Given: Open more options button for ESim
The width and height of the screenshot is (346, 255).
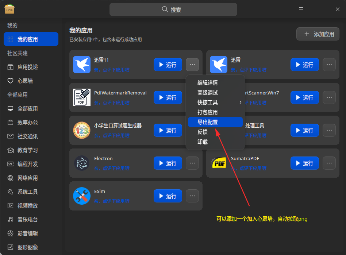Looking at the screenshot, I should (x=192, y=196).
